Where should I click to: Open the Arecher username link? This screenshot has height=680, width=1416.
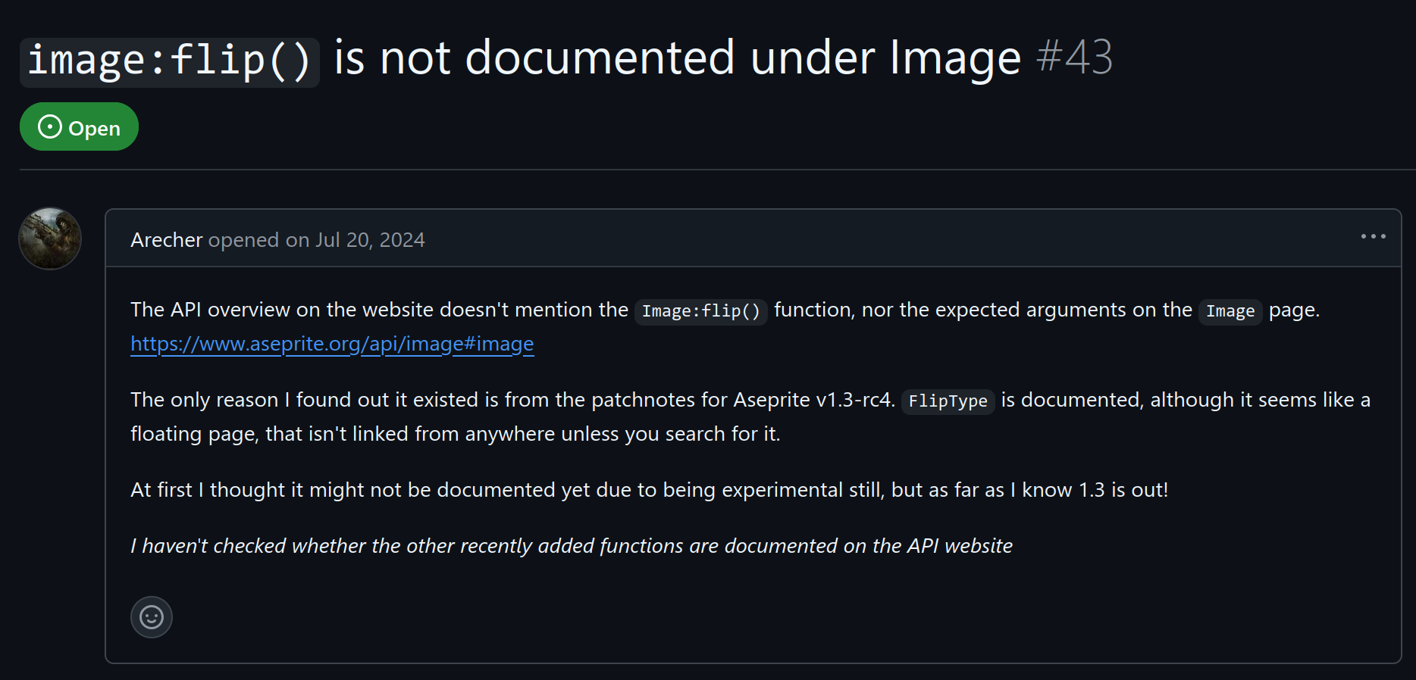[x=166, y=240]
